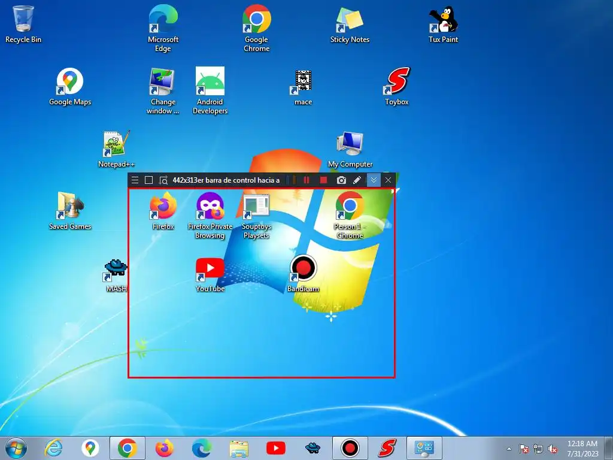Select the Google Chrome desktop shortcut
Viewport: 613px width, 460px height.
click(x=256, y=29)
